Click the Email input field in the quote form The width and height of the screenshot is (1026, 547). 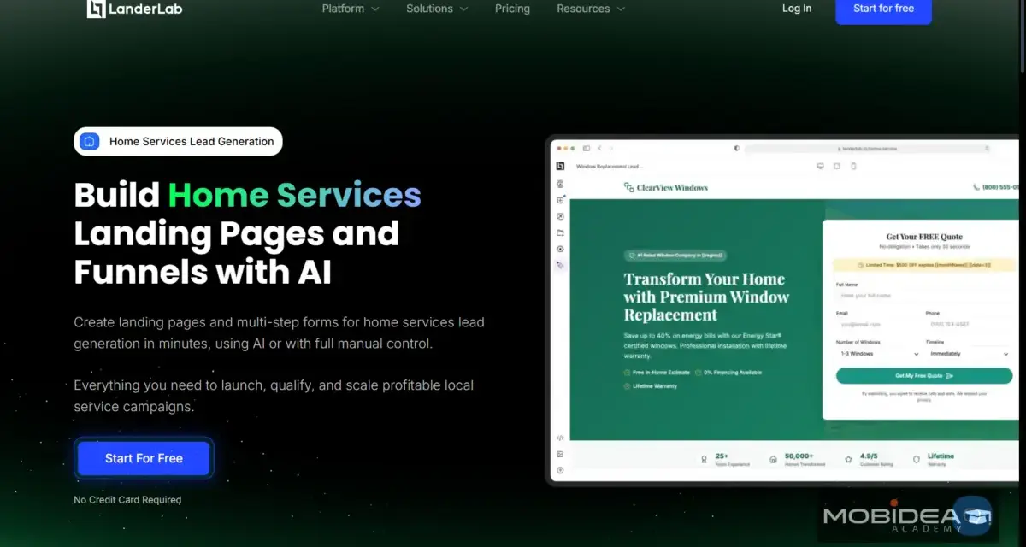coord(877,325)
